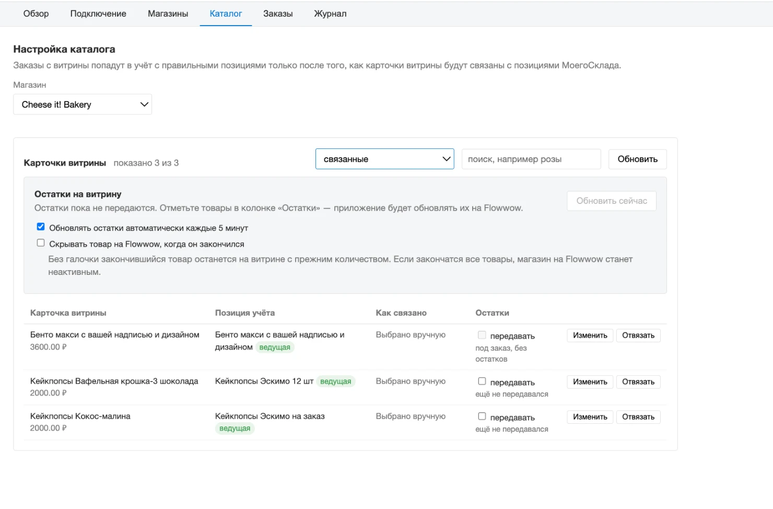Screen dimensions: 773x509
Task: Click Изменить for Кейкпопсы Кокос-малина row
Action: [x=590, y=417]
